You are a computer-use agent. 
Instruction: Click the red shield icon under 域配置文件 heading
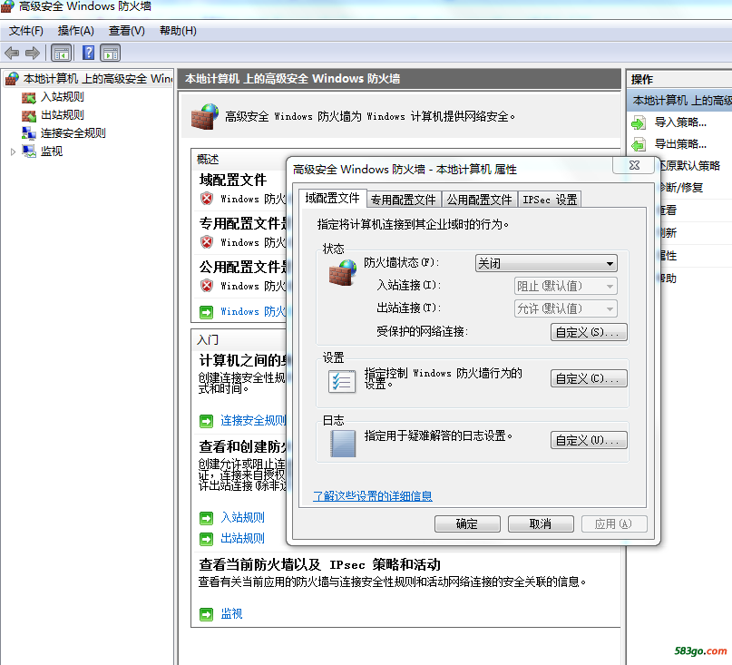tap(207, 199)
